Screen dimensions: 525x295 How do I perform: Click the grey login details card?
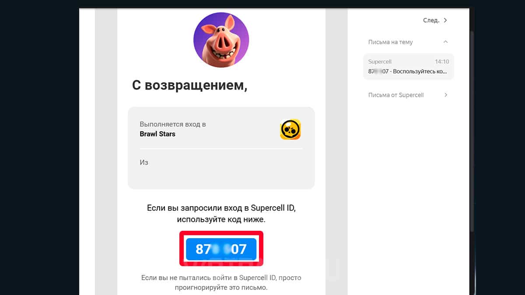coord(221,148)
